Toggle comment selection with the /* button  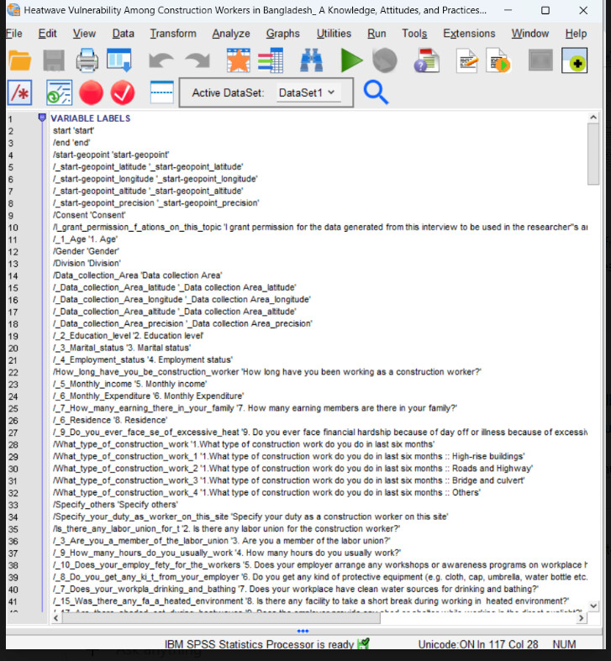(19, 92)
